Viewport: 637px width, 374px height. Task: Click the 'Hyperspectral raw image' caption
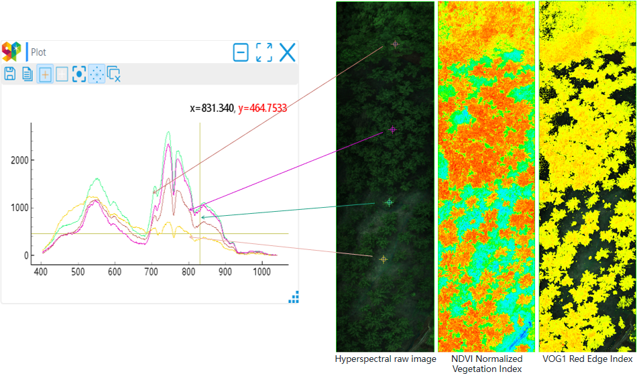coord(386,359)
